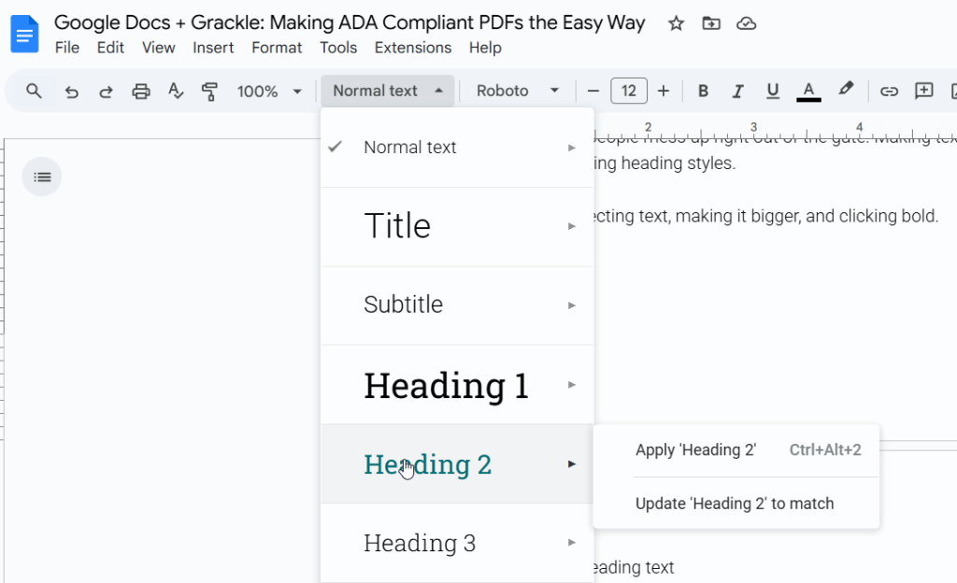957x583 pixels.
Task: Open spelling and grammar check icon
Action: pyautogui.click(x=176, y=92)
